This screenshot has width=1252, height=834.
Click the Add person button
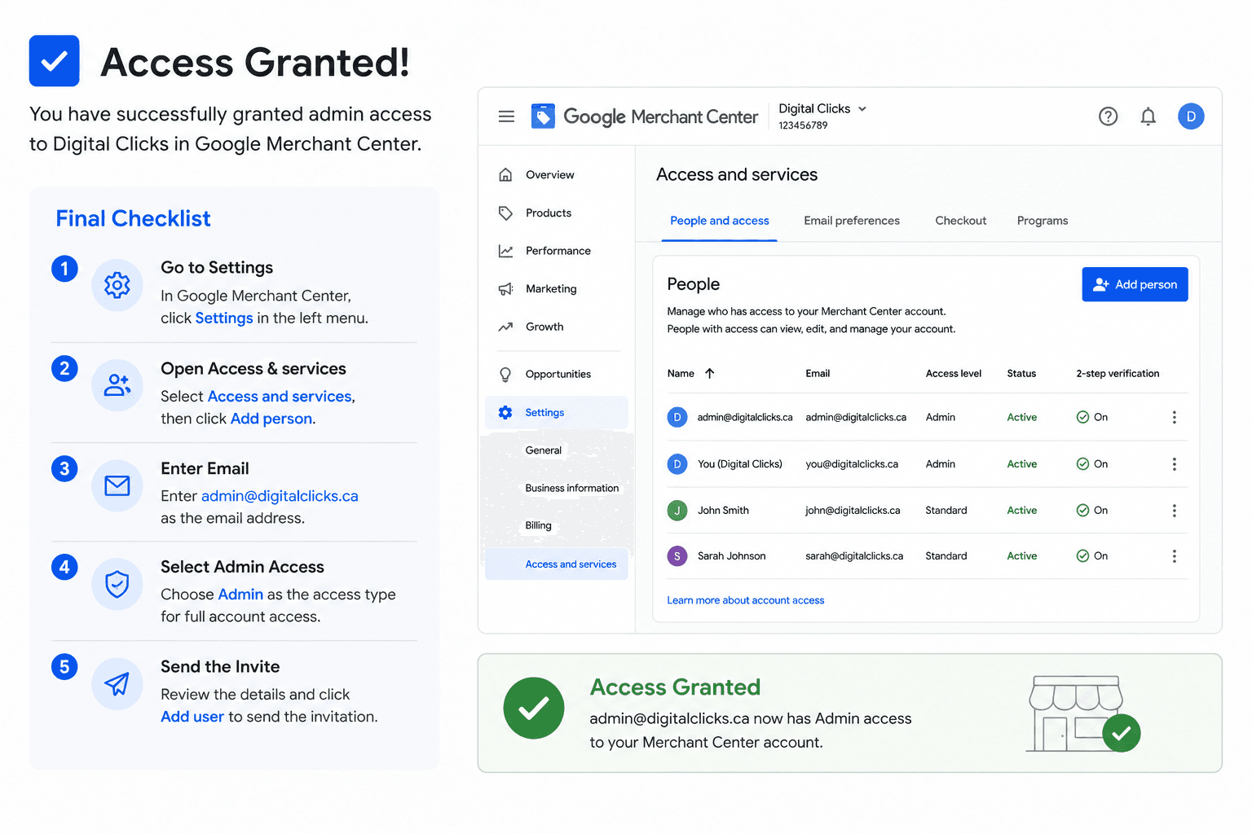tap(1135, 284)
